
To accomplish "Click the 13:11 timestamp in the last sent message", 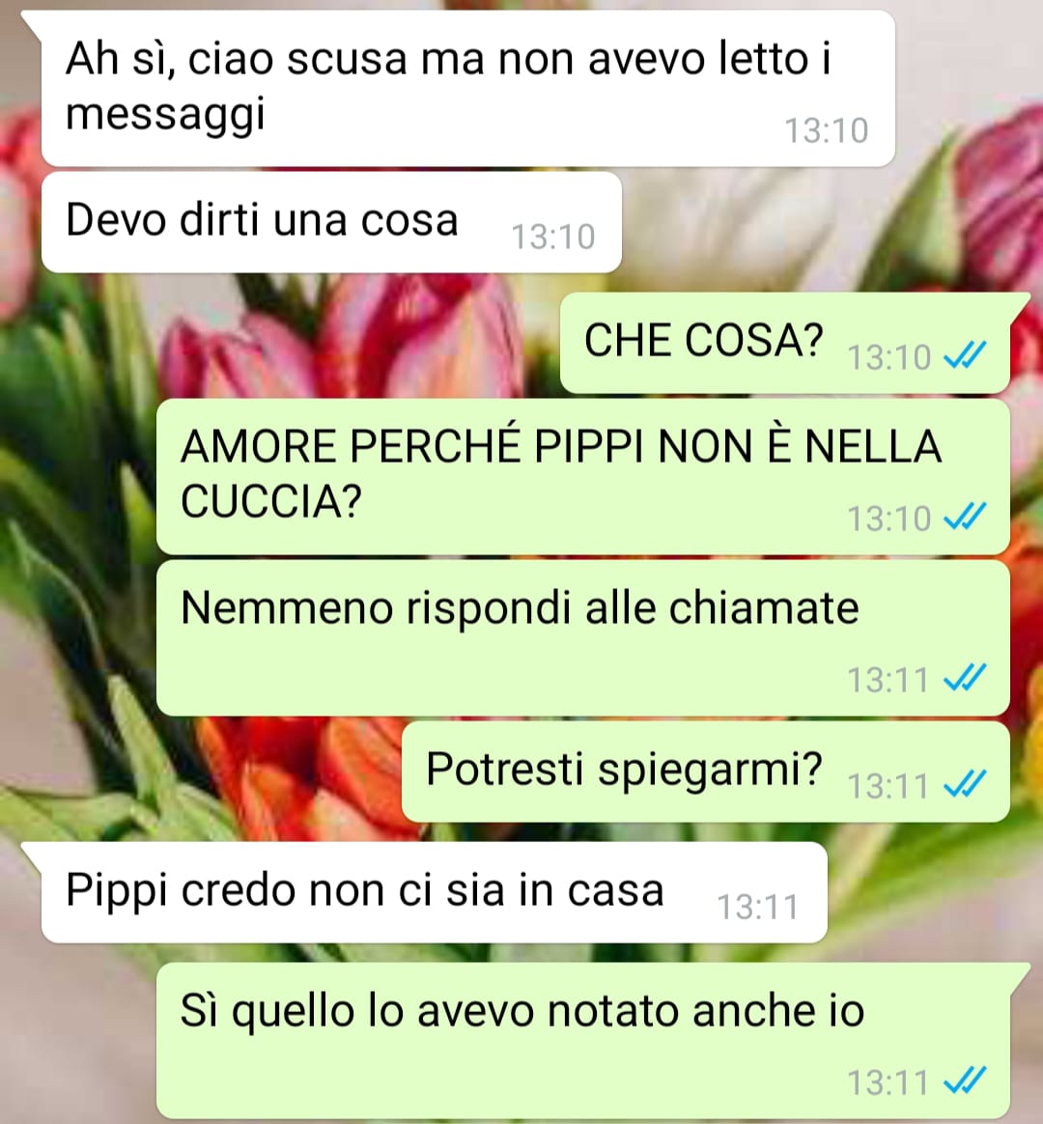I will (888, 1083).
